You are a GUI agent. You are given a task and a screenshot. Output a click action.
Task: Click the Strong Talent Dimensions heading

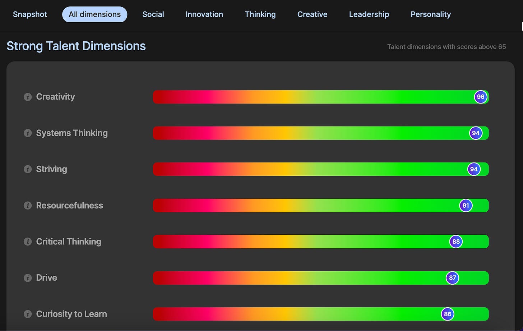[76, 46]
